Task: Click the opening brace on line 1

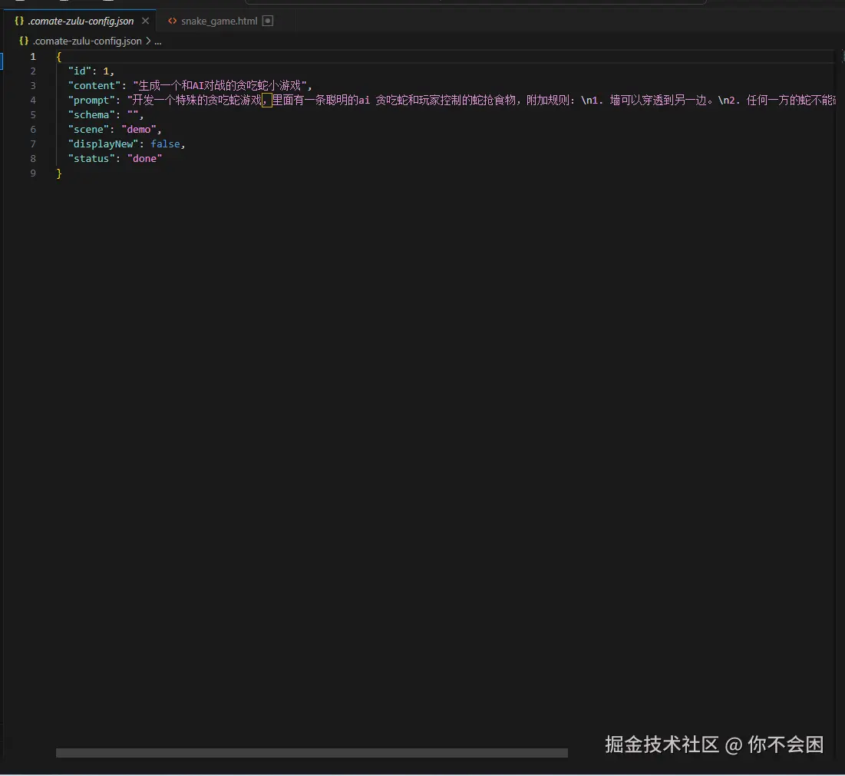Action: click(59, 57)
